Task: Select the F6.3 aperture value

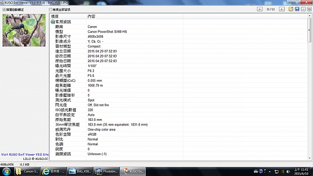Action: point(91,71)
